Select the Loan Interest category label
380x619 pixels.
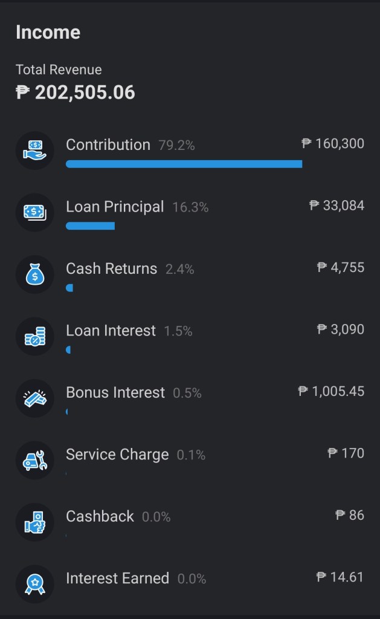(111, 331)
